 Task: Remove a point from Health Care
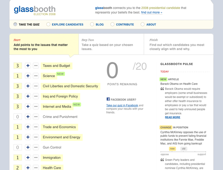click(36, 167)
